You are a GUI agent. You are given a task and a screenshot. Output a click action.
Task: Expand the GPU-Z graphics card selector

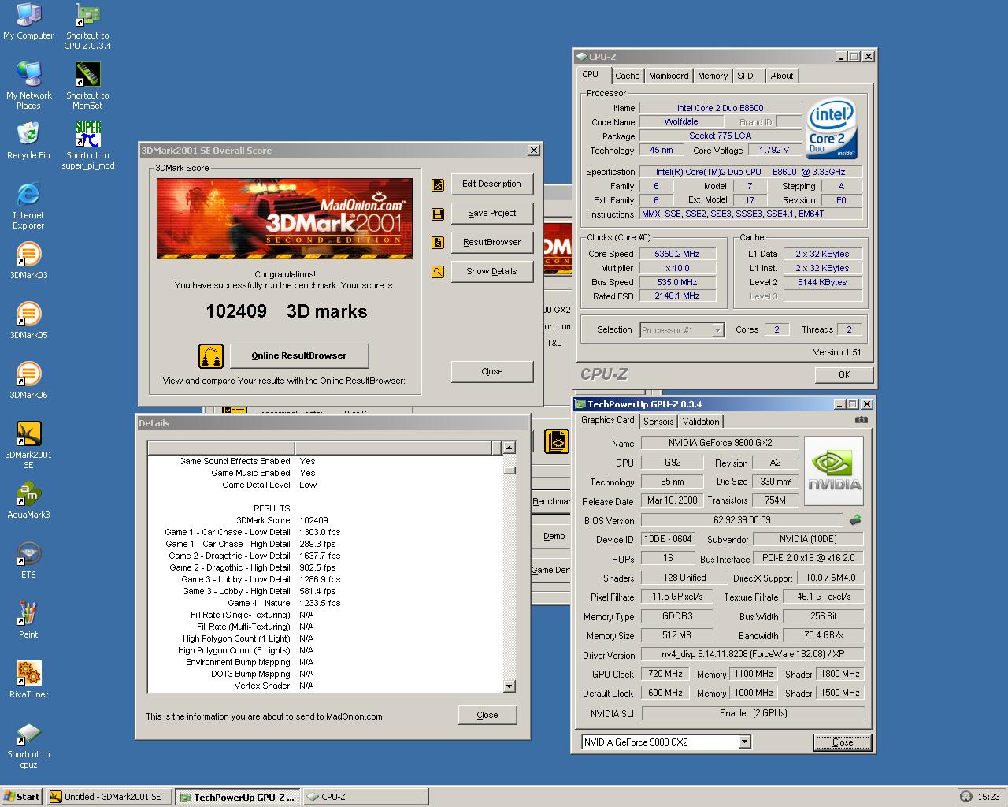744,742
